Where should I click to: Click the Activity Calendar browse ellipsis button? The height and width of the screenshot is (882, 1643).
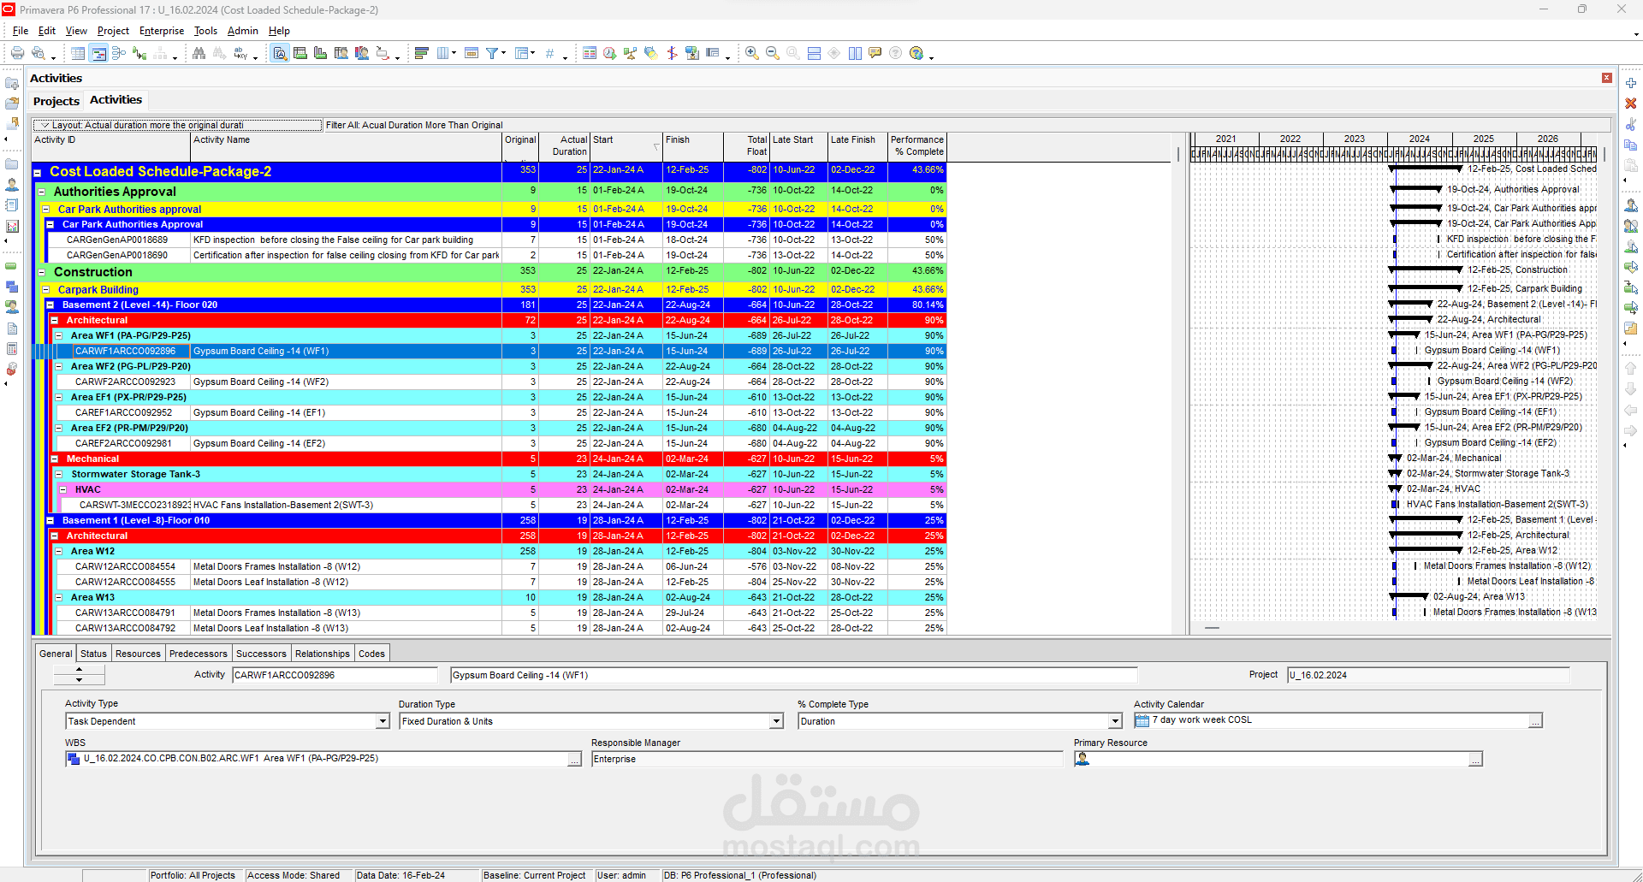(x=1535, y=720)
